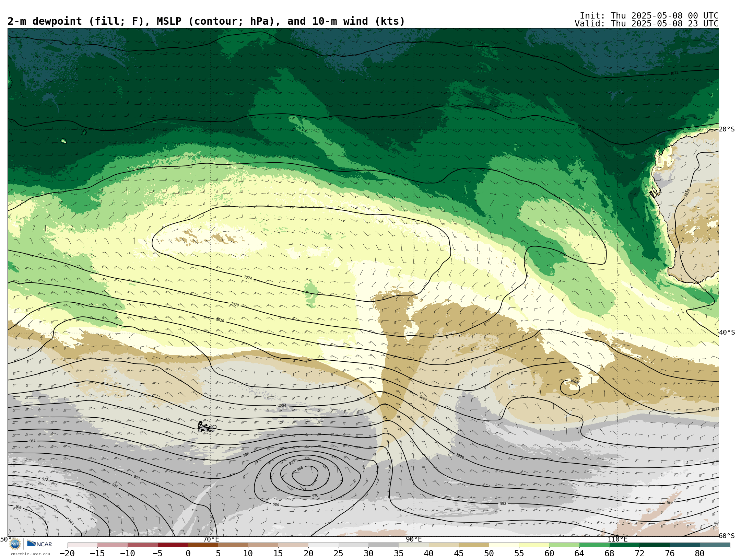Click the colorbar label -20
The height and width of the screenshot is (558, 741).
point(67,553)
